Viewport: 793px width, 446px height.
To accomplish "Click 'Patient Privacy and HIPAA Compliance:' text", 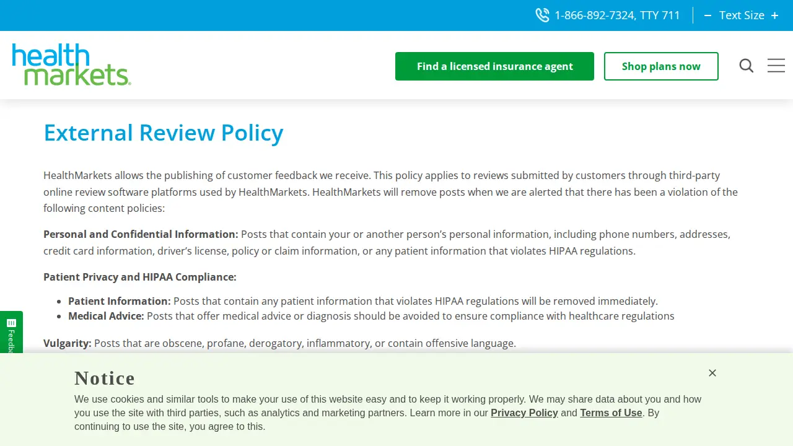I will [140, 278].
